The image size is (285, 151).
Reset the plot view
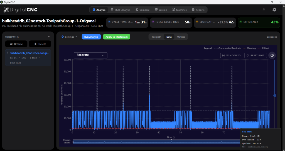click(255, 55)
